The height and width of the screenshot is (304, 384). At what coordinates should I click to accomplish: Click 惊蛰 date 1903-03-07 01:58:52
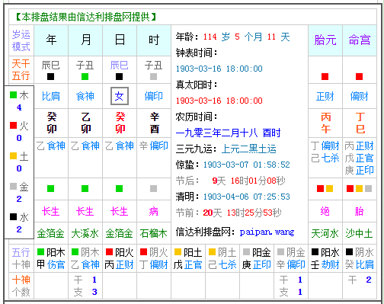coord(246,165)
